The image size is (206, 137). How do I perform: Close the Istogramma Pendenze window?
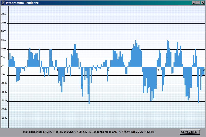203,3
